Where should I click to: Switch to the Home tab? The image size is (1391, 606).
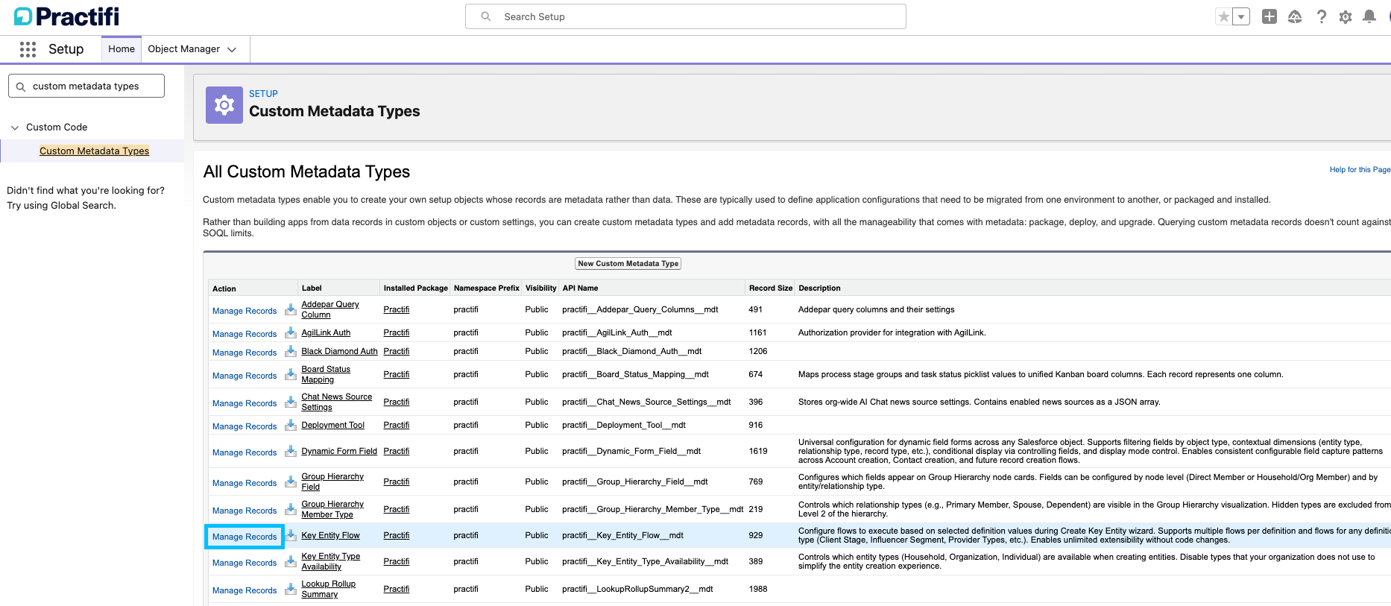pyautogui.click(x=122, y=49)
